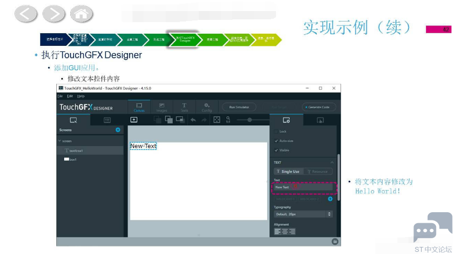Open the Texts view tab

point(184,107)
